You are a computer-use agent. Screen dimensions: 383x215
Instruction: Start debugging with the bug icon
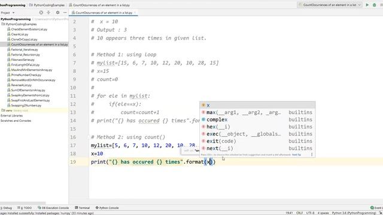374,5
